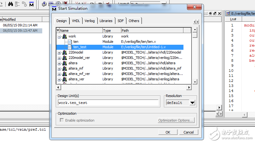Click the library list scroll down arrow
255x143 pixels.
point(195,82)
